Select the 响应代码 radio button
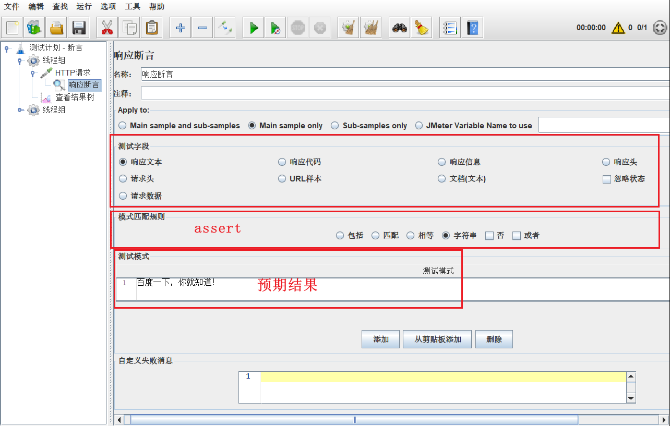The width and height of the screenshot is (670, 426). (282, 162)
